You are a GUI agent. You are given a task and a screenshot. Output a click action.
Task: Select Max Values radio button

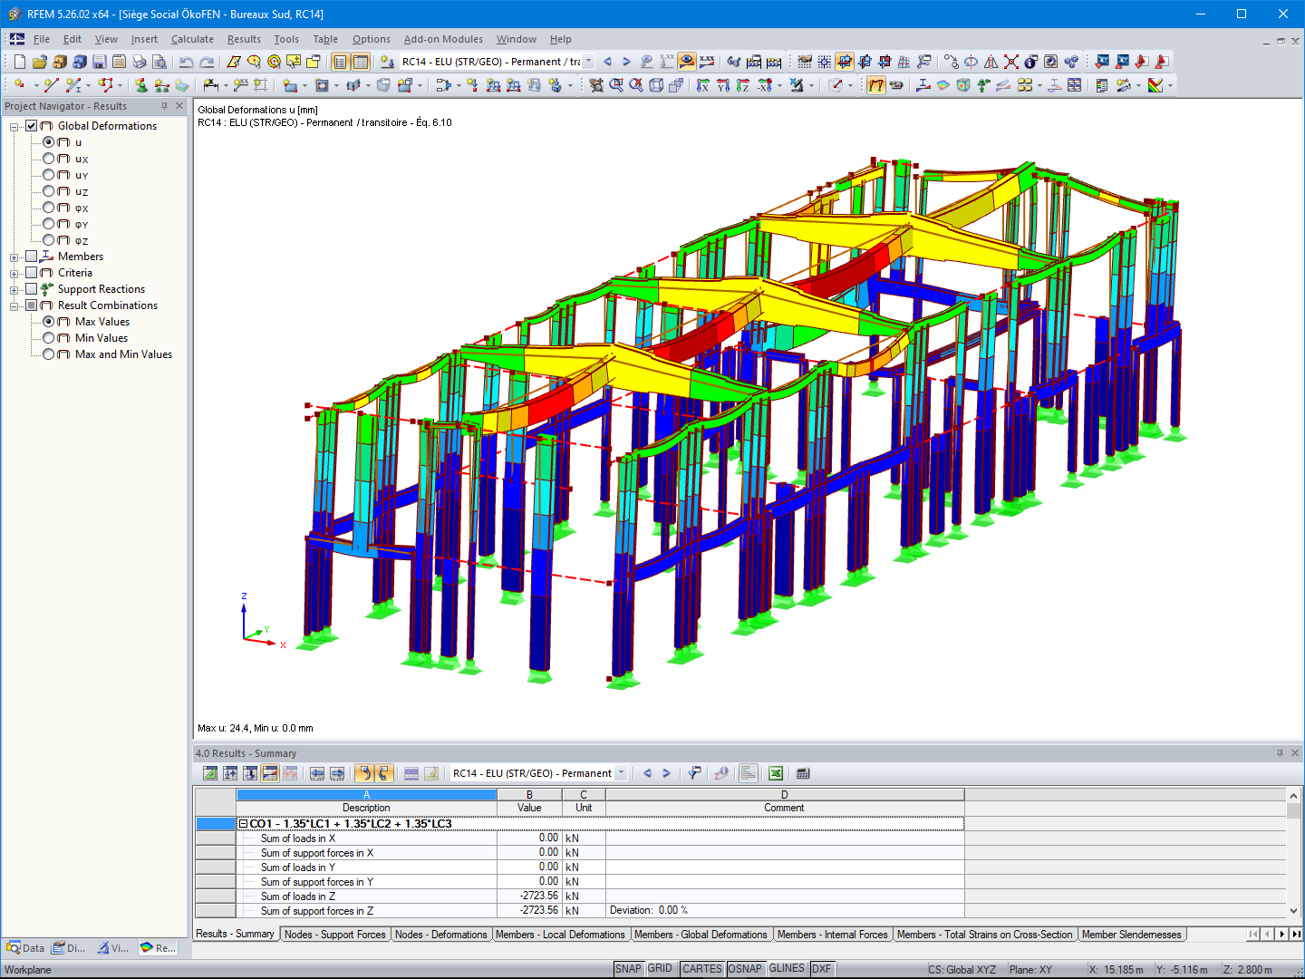point(49,322)
